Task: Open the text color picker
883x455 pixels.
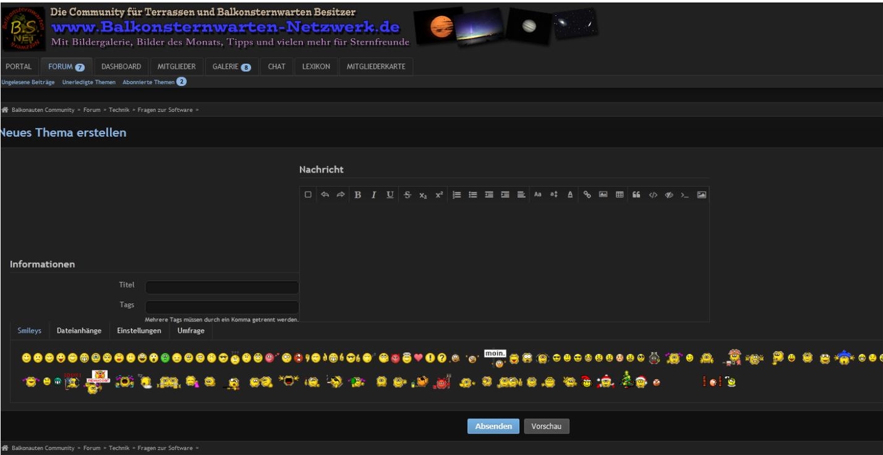Action: (570, 195)
